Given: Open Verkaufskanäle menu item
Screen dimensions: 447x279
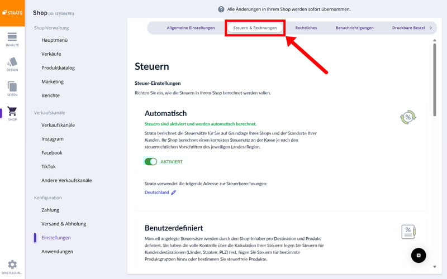Looking at the screenshot, I should [x=58, y=125].
